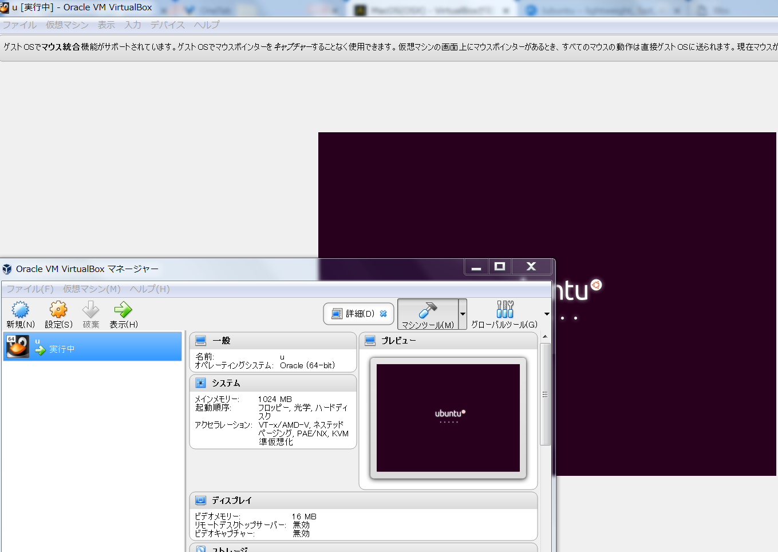The height and width of the screenshot is (552, 778).
Task: Click the '16 MB' video memory value
Action: 304,516
